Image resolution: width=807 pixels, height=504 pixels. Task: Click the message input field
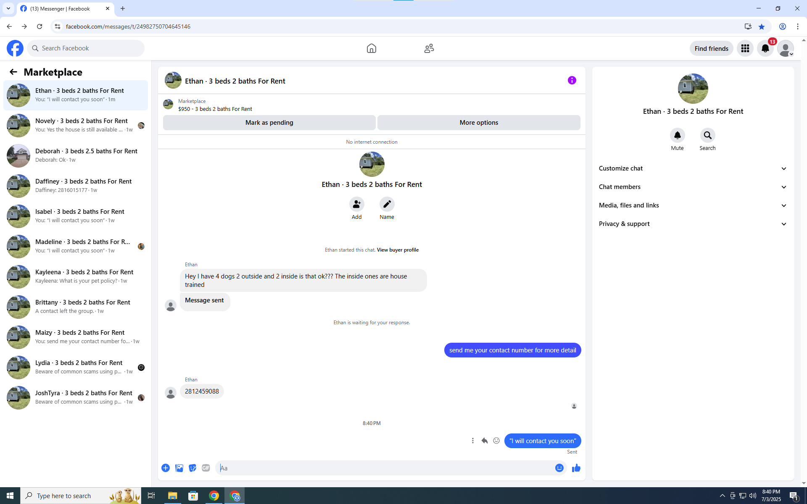coord(385,468)
